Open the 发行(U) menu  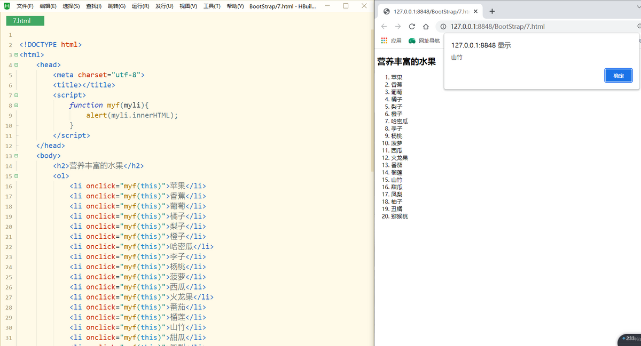point(164,6)
